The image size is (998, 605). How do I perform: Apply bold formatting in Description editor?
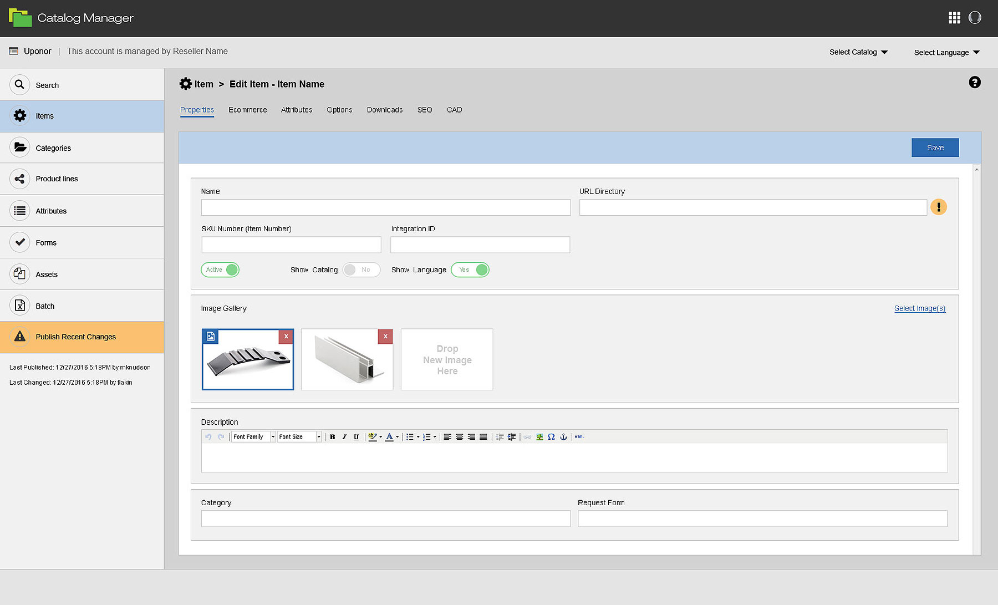[332, 436]
